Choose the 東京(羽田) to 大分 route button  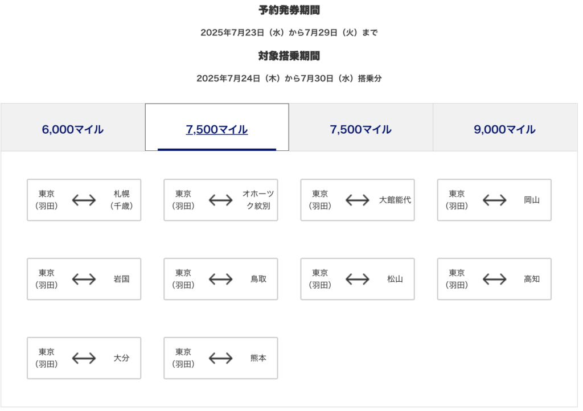(84, 358)
